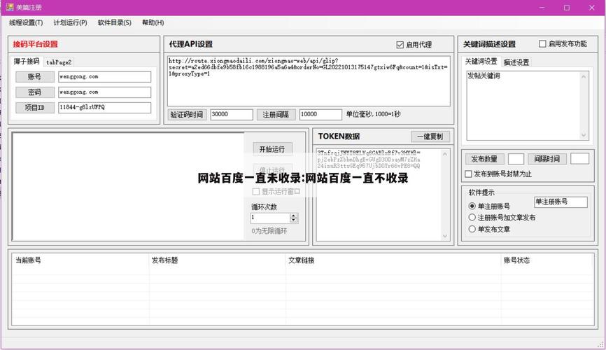
Task: Click the 0为无限循环 hint text
Action: 269,231
